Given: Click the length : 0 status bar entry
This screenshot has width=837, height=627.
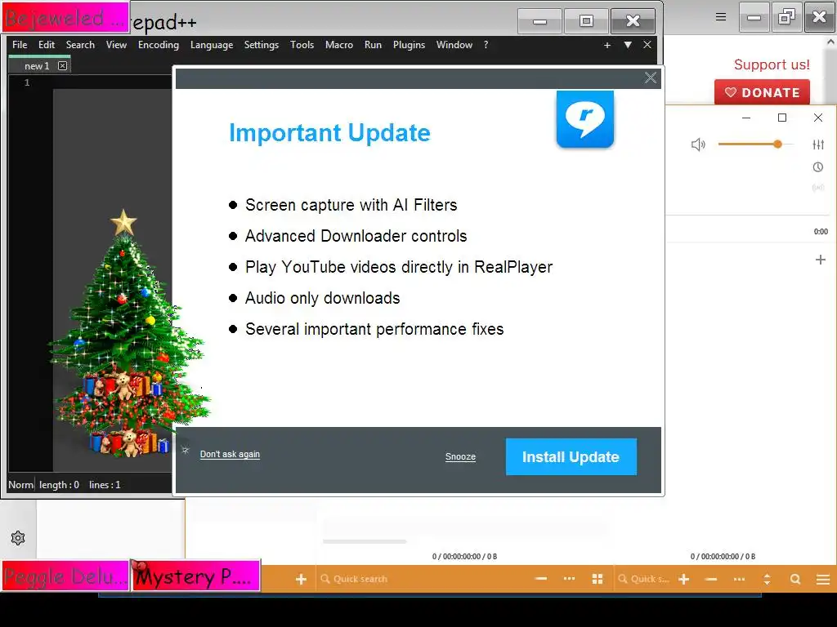Looking at the screenshot, I should point(59,485).
